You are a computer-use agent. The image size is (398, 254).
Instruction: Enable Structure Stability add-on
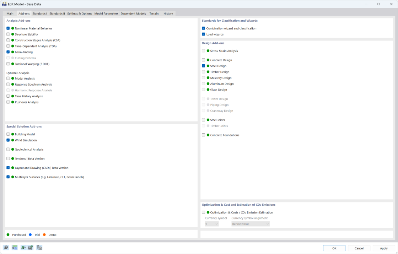click(8, 34)
